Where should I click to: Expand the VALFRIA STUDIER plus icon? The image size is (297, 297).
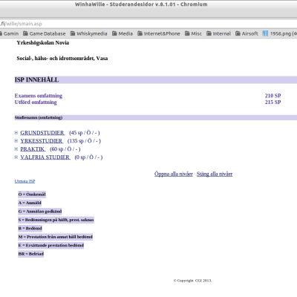tap(16, 157)
